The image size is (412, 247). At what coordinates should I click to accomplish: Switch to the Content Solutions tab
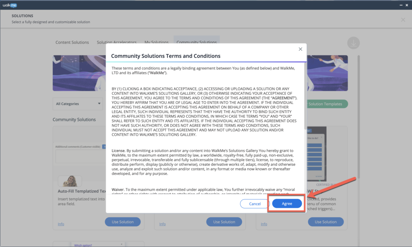tap(72, 42)
